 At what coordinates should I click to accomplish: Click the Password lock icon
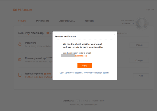coord(20,44)
